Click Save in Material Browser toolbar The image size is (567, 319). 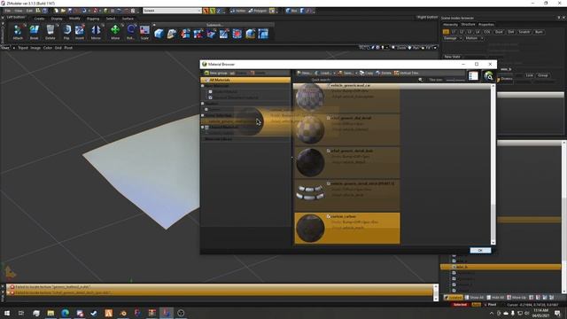346,73
